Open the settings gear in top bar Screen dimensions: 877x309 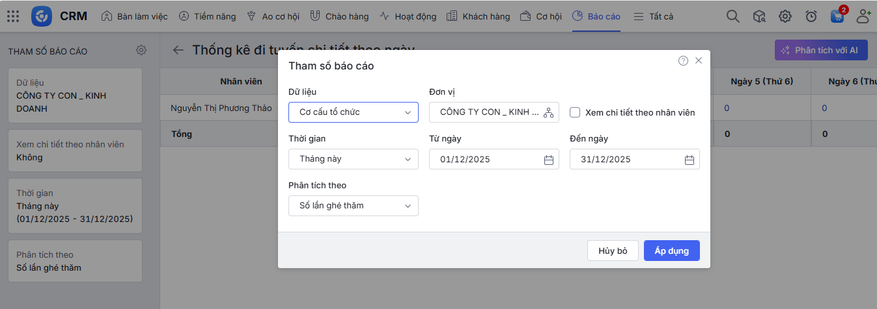tap(785, 16)
